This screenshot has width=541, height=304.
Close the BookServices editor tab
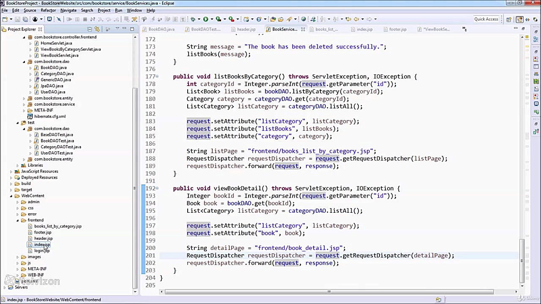click(303, 29)
